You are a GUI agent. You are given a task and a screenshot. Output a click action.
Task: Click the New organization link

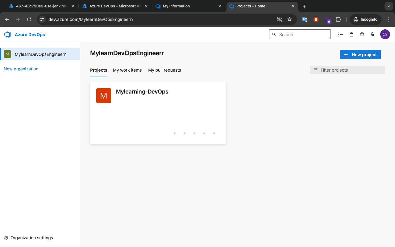coord(21,69)
